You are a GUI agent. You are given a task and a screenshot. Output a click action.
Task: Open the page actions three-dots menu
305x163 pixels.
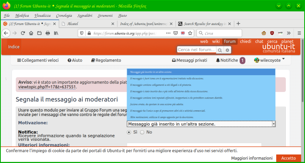tap(168, 33)
